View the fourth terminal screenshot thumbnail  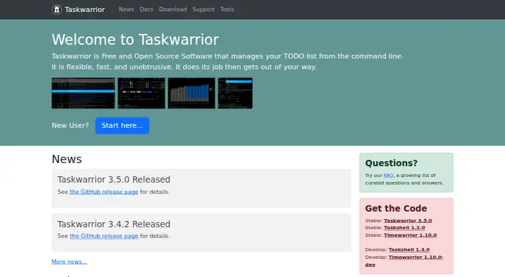(235, 93)
